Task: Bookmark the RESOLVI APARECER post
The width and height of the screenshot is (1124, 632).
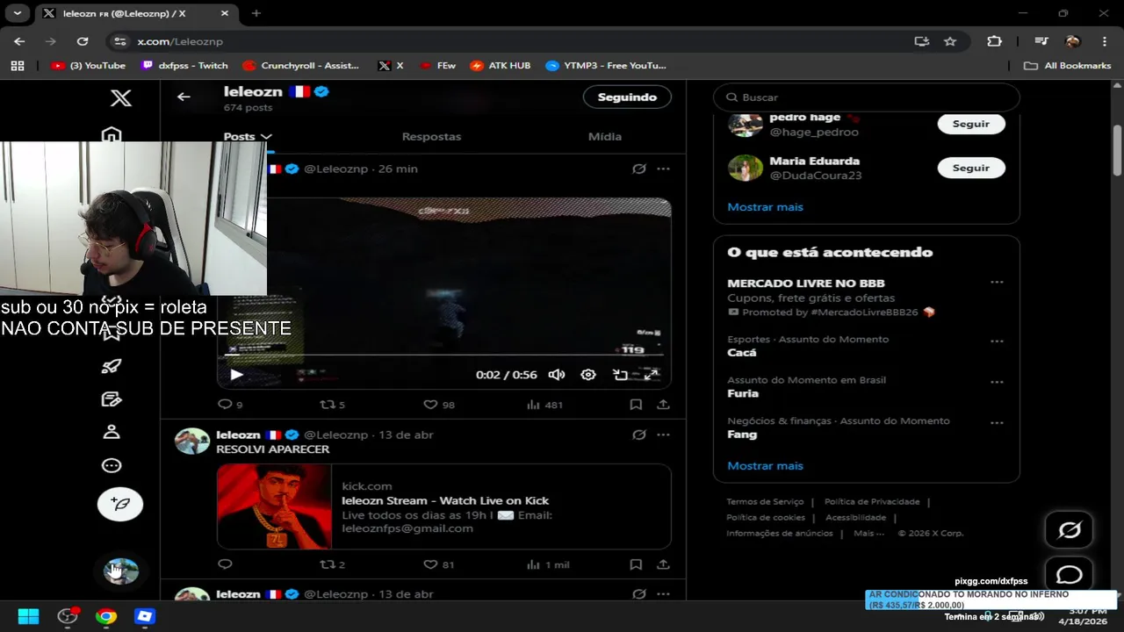Action: coord(636,564)
